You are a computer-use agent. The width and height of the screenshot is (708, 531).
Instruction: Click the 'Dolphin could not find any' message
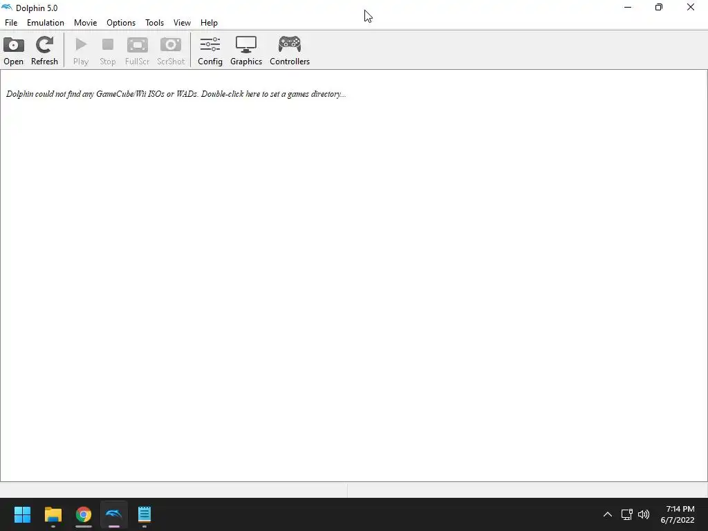pos(176,94)
